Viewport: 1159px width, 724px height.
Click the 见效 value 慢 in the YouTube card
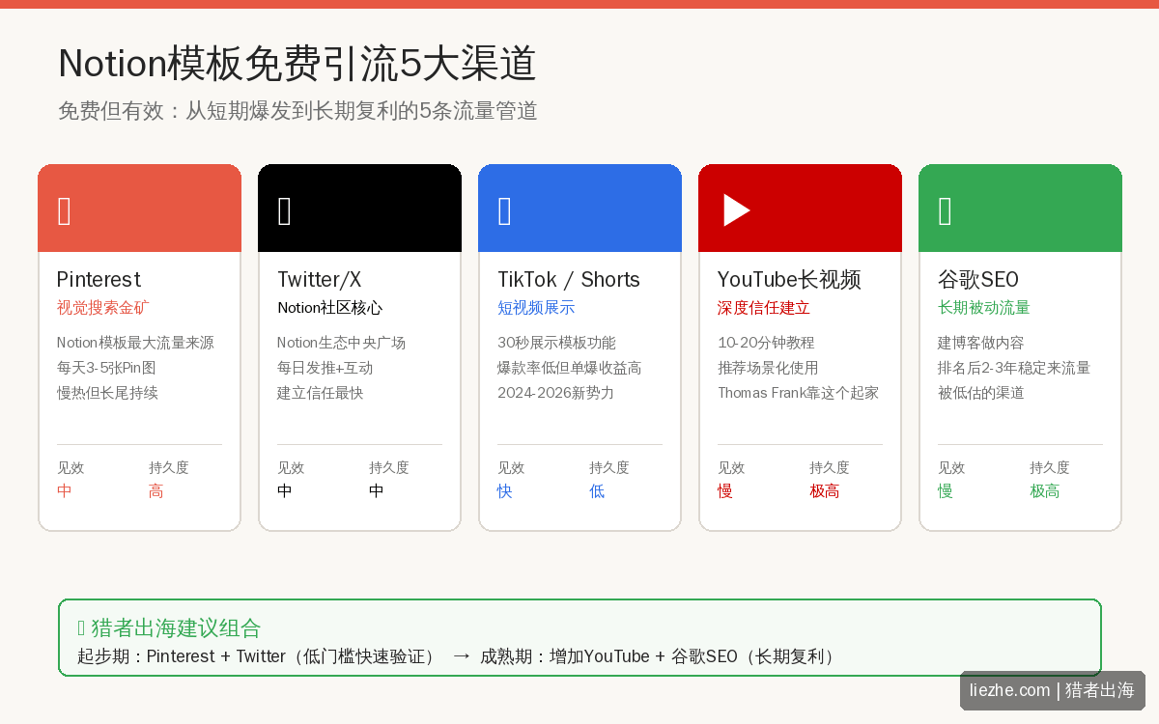pyautogui.click(x=725, y=491)
